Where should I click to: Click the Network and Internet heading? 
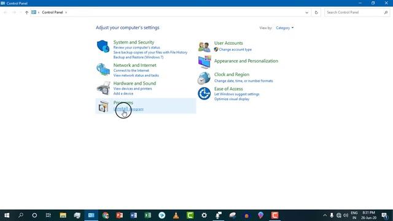click(134, 65)
